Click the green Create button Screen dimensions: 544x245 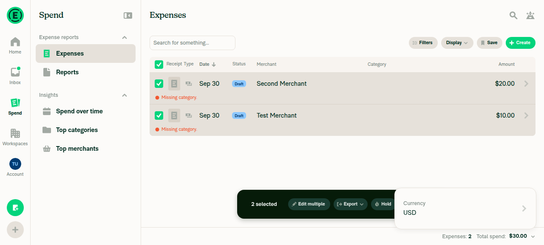520,43
